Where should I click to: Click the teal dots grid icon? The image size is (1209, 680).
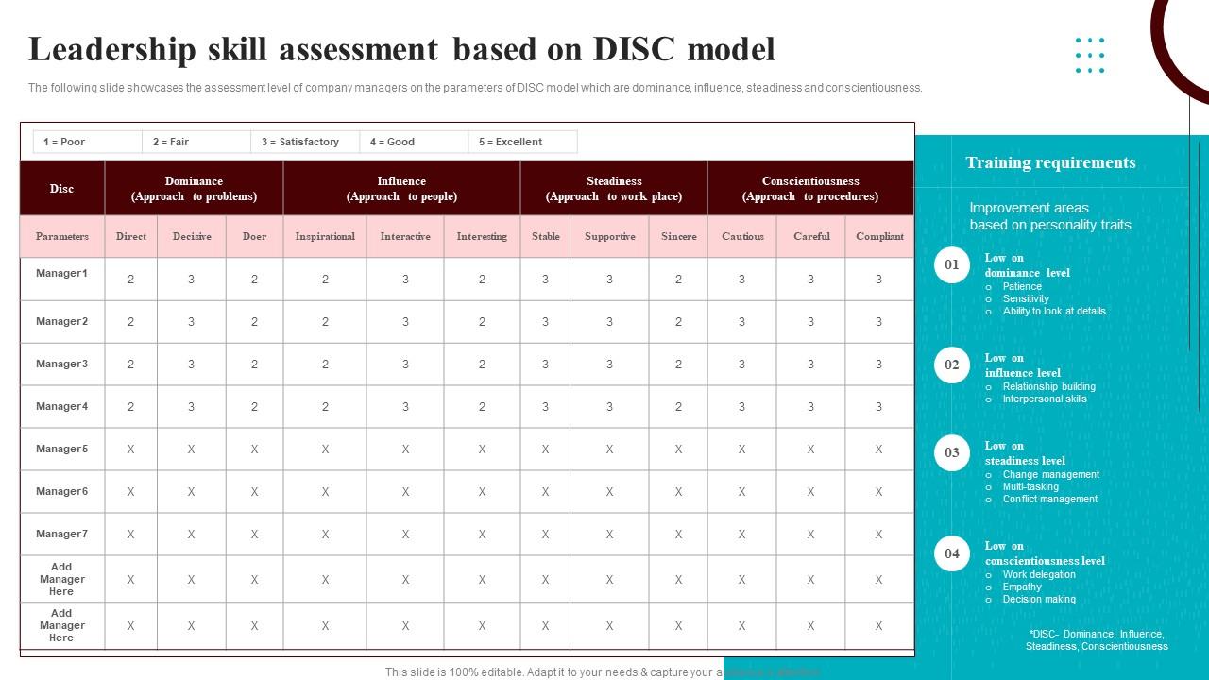[x=1090, y=54]
